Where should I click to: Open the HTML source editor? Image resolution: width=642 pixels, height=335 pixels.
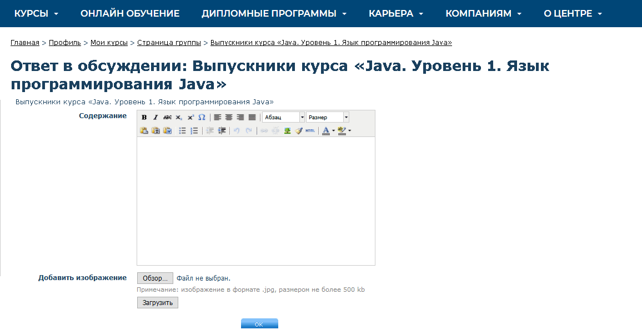(310, 130)
